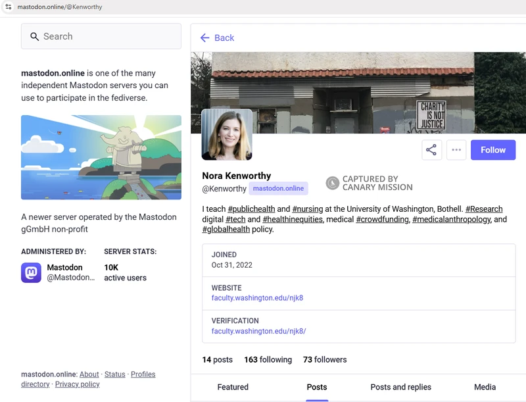Click the site settings icon in address bar
The image size is (526, 402).
click(x=9, y=7)
